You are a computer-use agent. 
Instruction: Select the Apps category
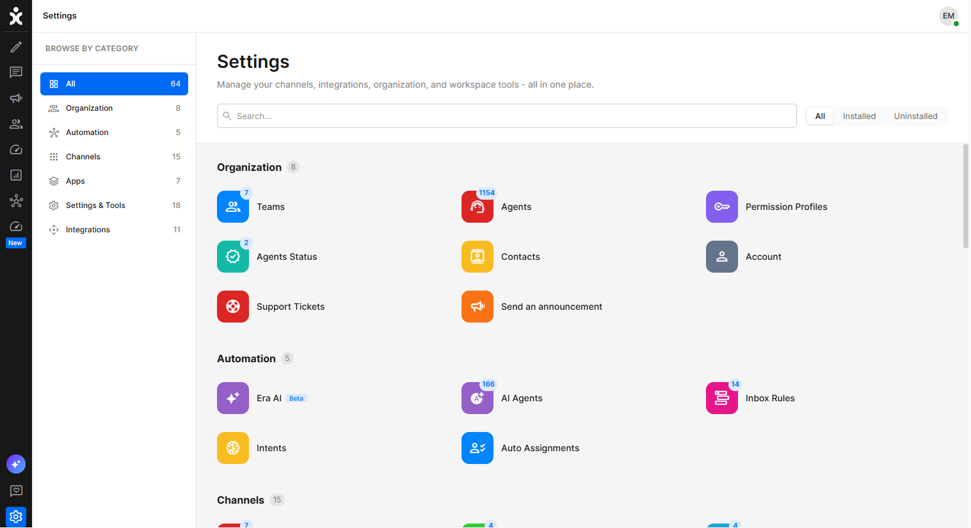pos(114,181)
